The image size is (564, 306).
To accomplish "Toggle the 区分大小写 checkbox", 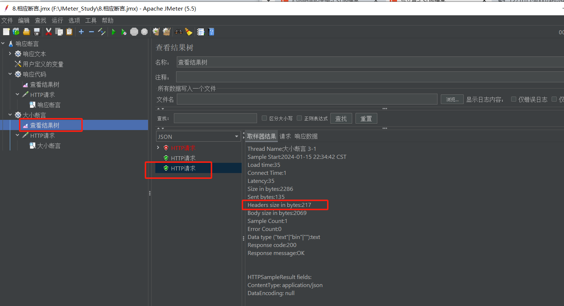I will [x=264, y=118].
